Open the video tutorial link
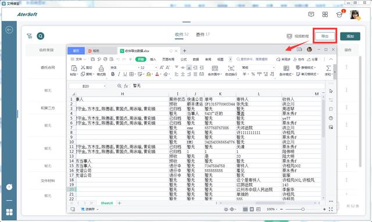This screenshot has height=222, width=372. point(298,36)
